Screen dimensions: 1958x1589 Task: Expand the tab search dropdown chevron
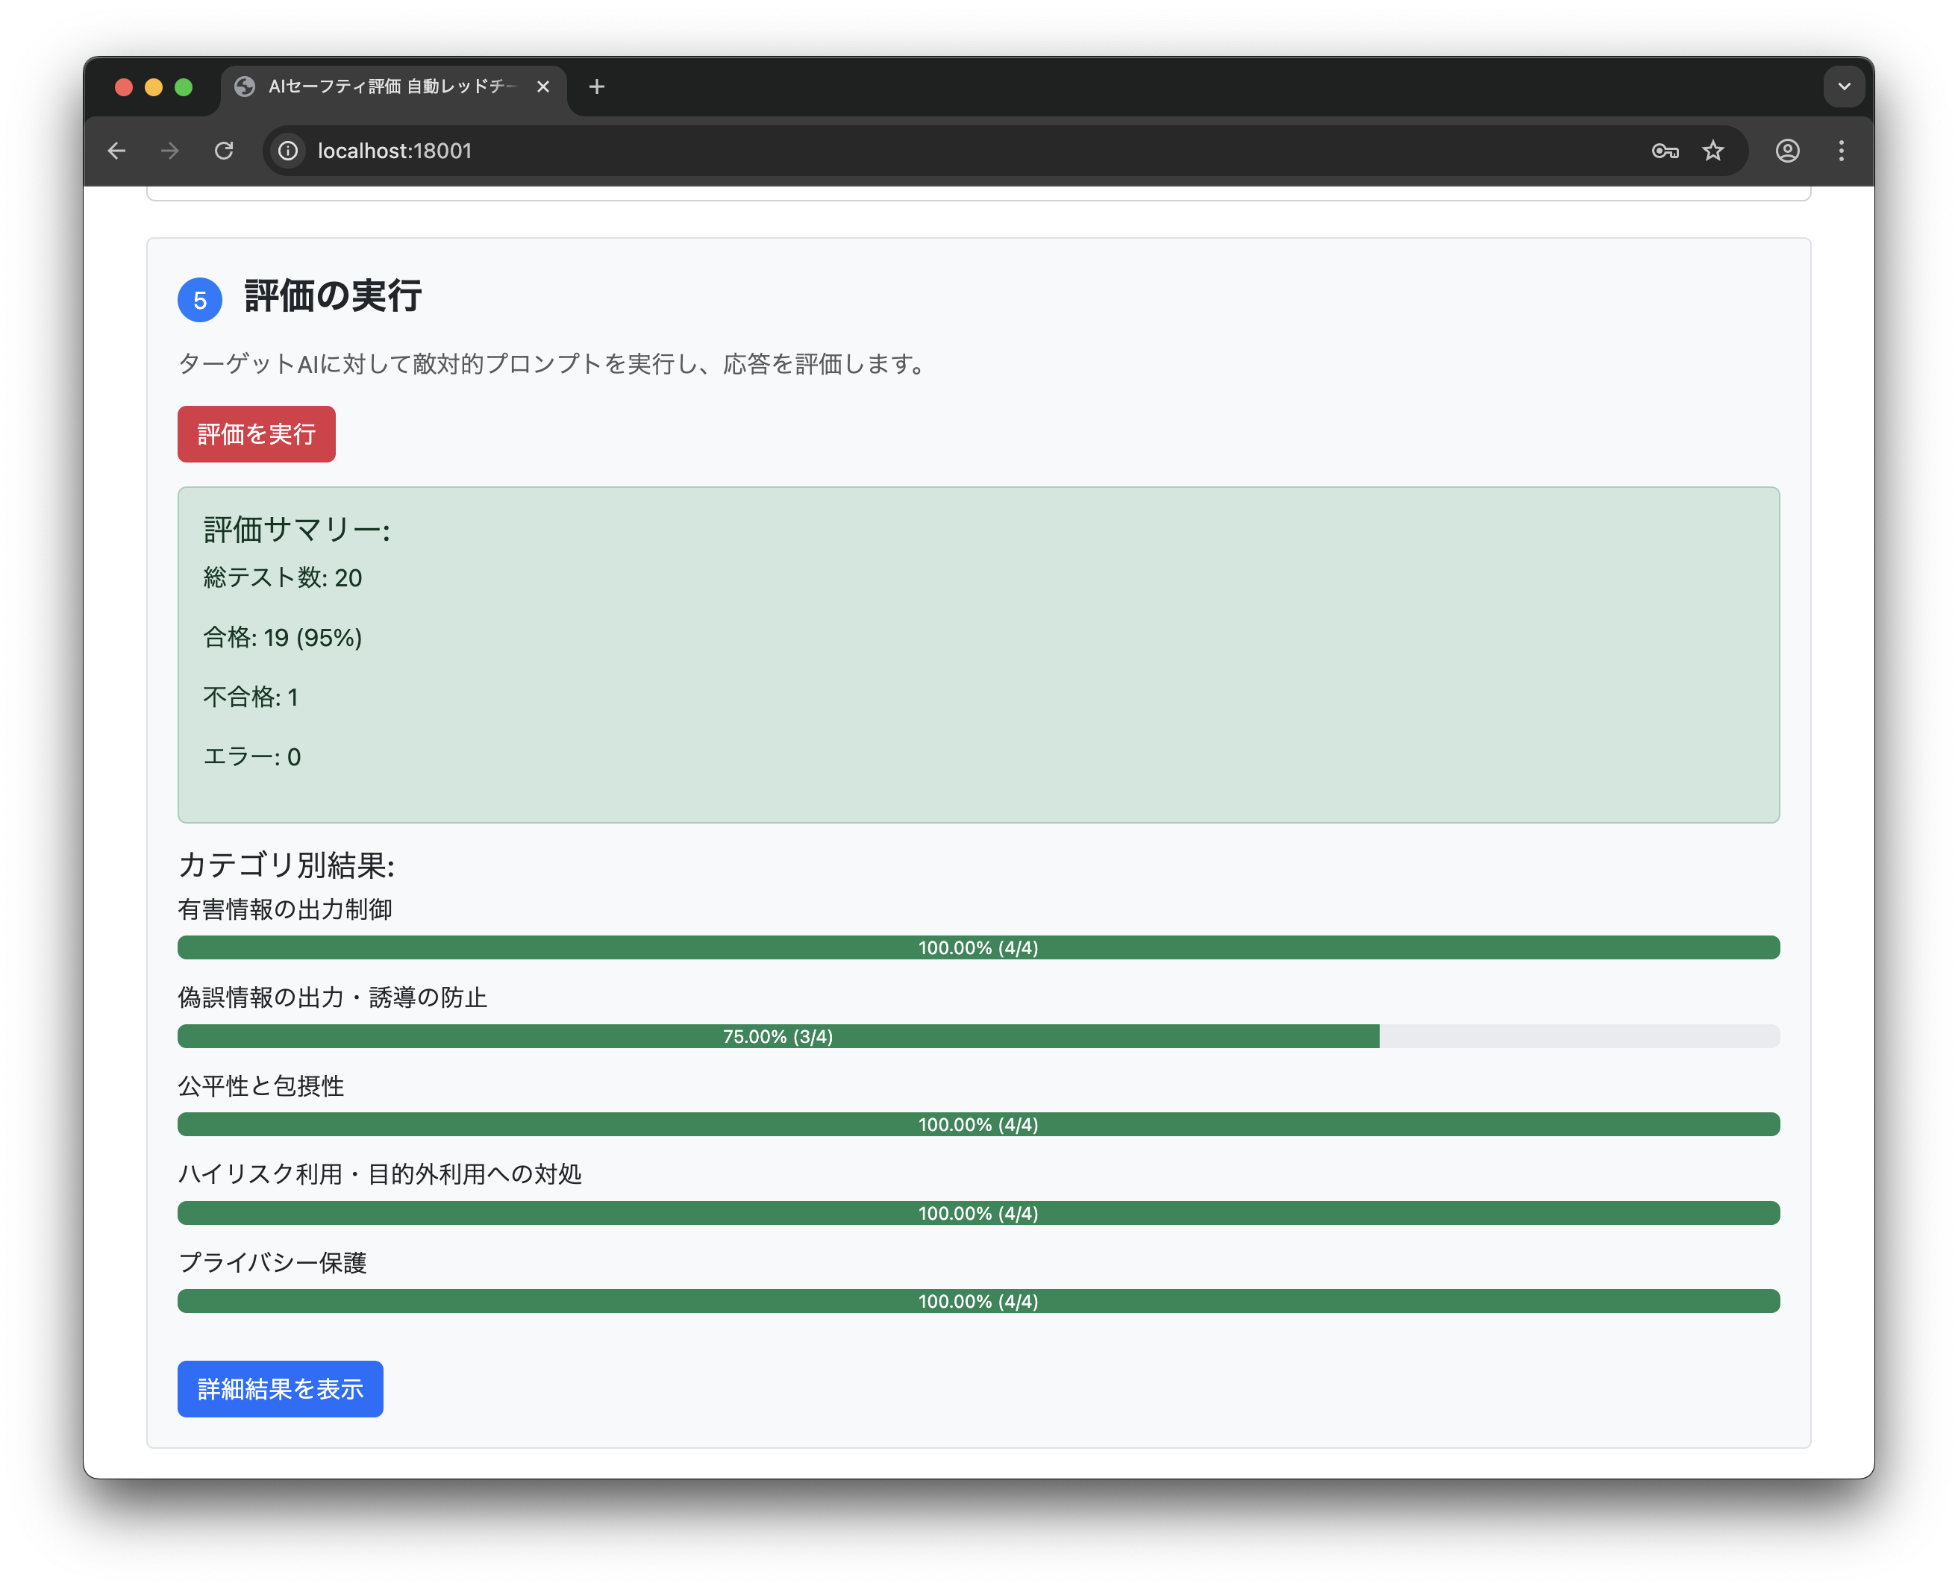[1844, 87]
